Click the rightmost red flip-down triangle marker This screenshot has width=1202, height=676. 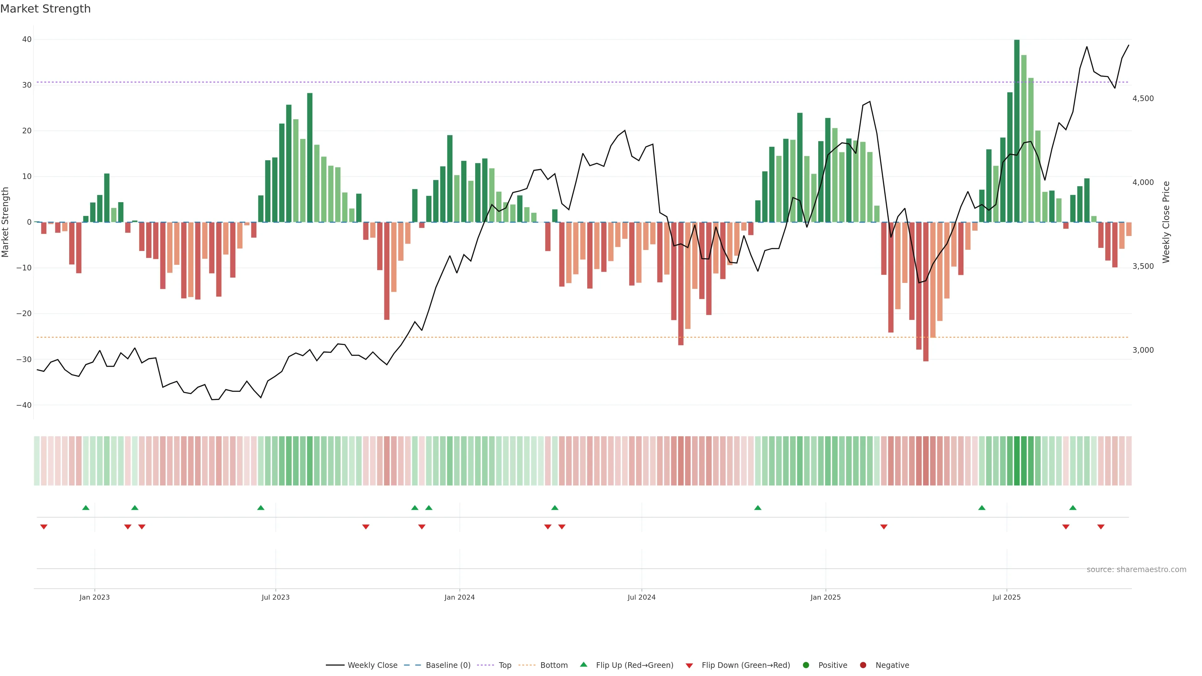(1101, 527)
